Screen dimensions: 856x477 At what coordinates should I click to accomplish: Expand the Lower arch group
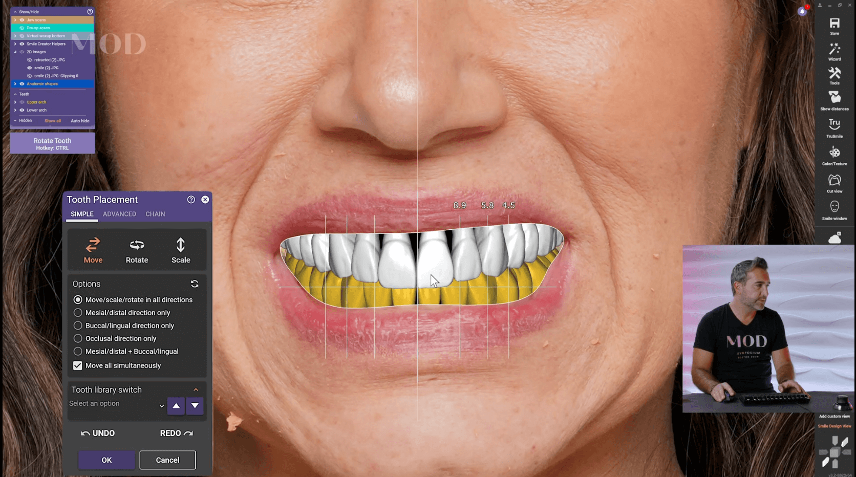(x=15, y=110)
